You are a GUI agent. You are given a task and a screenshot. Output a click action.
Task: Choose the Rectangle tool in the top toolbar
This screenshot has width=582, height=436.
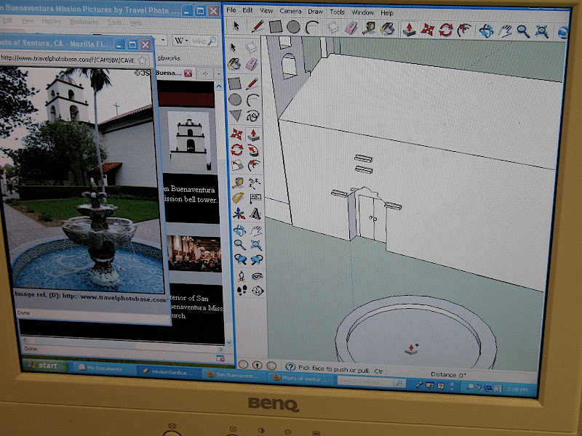[x=276, y=27]
